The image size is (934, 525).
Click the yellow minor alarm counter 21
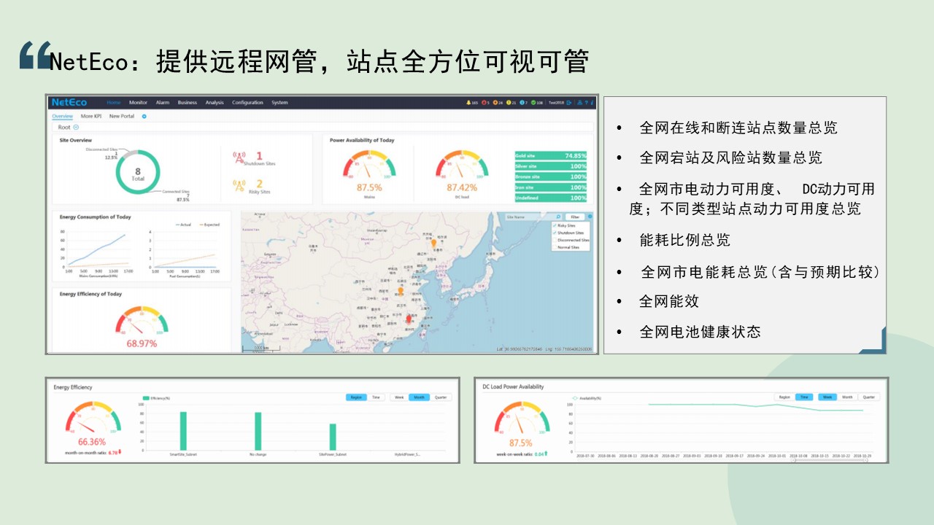(511, 103)
